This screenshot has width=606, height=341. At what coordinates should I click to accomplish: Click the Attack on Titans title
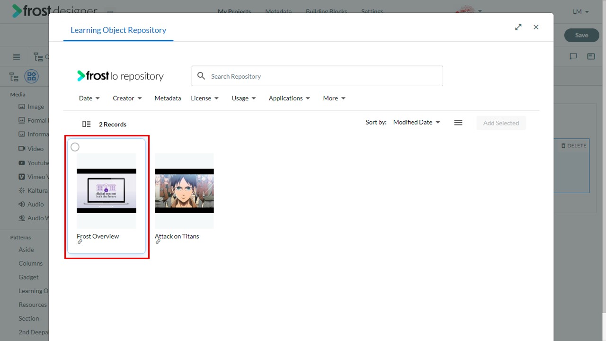point(177,236)
